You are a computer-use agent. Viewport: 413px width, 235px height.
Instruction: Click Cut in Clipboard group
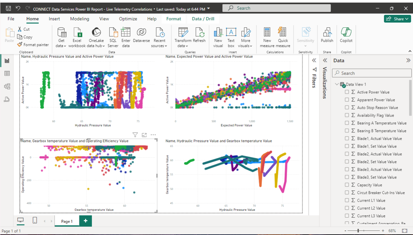(x=24, y=29)
